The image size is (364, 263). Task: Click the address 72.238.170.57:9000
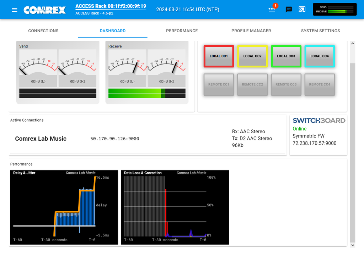[314, 143]
